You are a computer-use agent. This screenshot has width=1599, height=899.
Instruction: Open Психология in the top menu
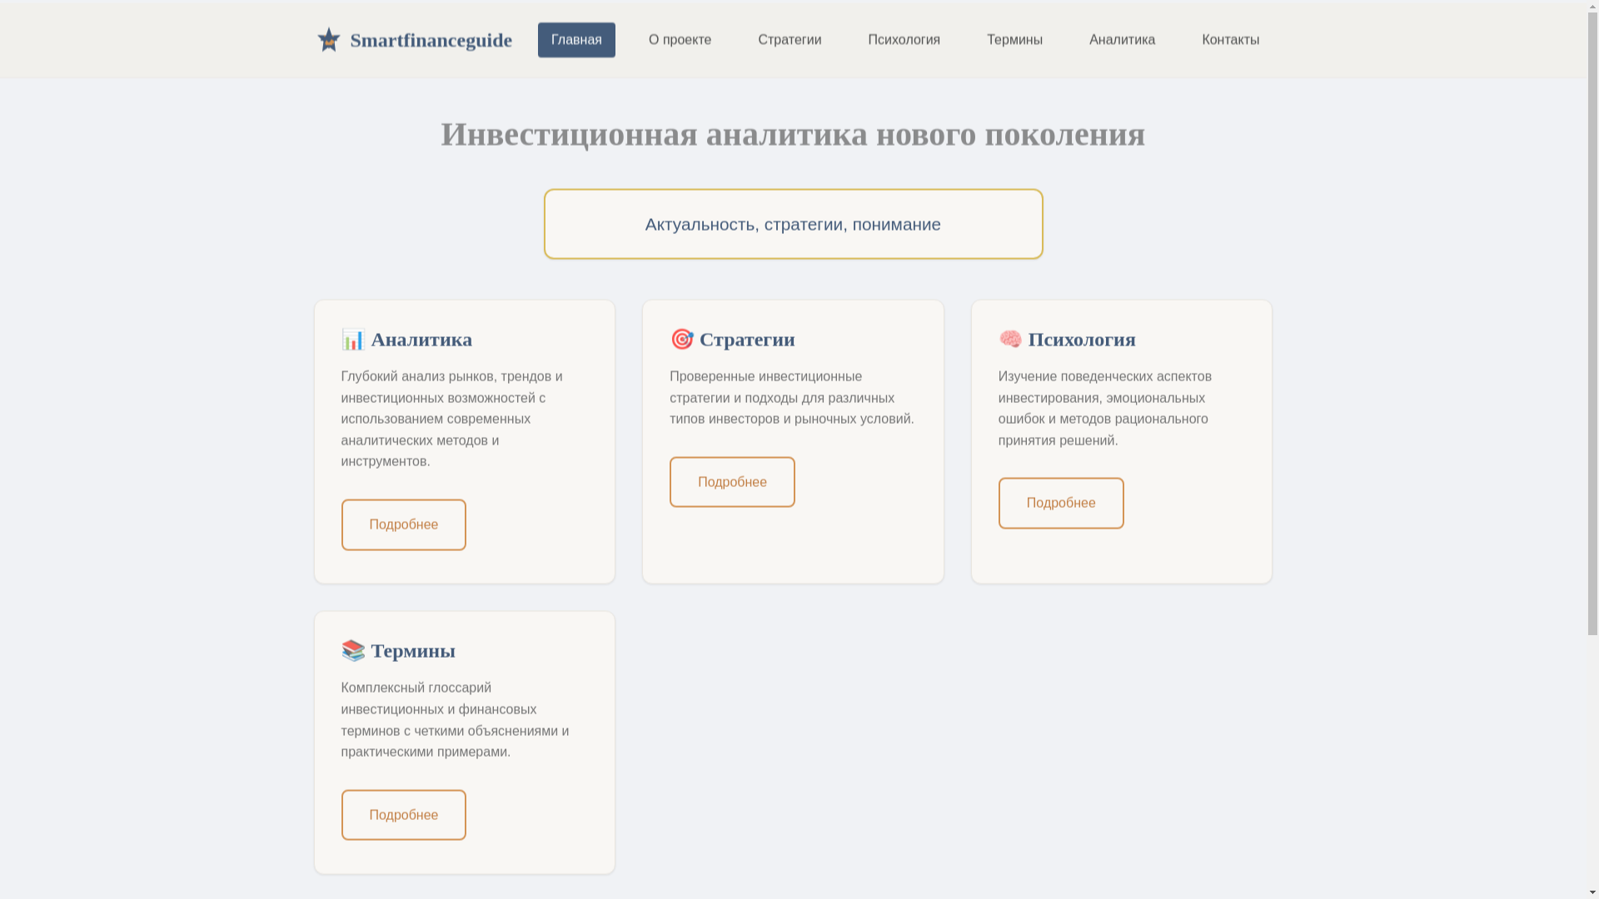(x=904, y=40)
